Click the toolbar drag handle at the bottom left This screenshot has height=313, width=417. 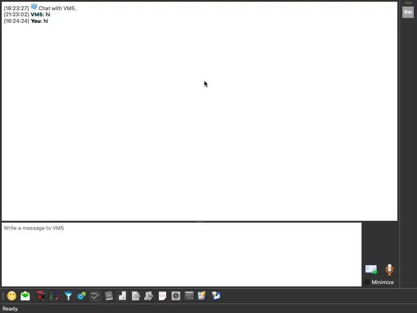pyautogui.click(x=3, y=296)
